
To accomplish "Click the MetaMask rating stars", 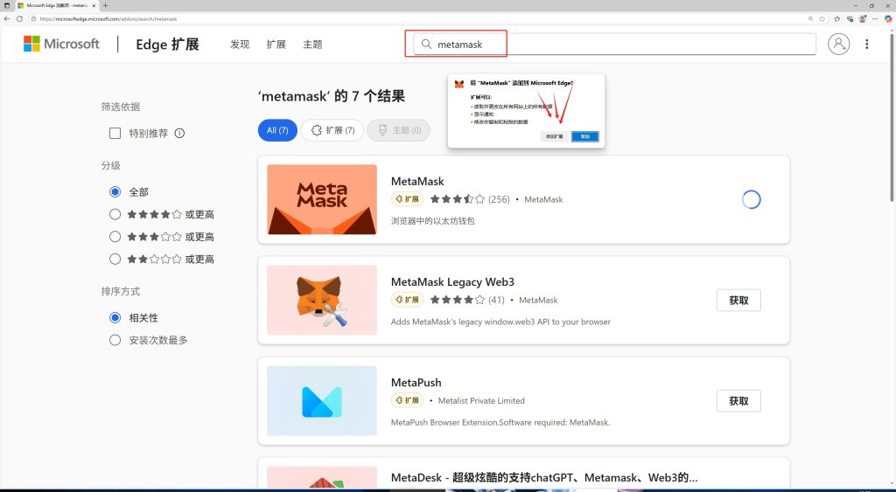I will [457, 199].
